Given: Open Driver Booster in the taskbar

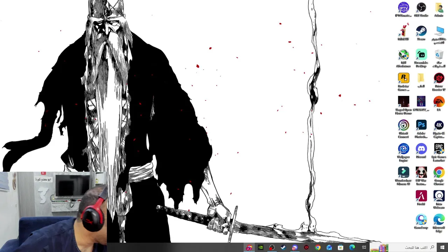Looking at the screenshot, I should click(x=306, y=247).
